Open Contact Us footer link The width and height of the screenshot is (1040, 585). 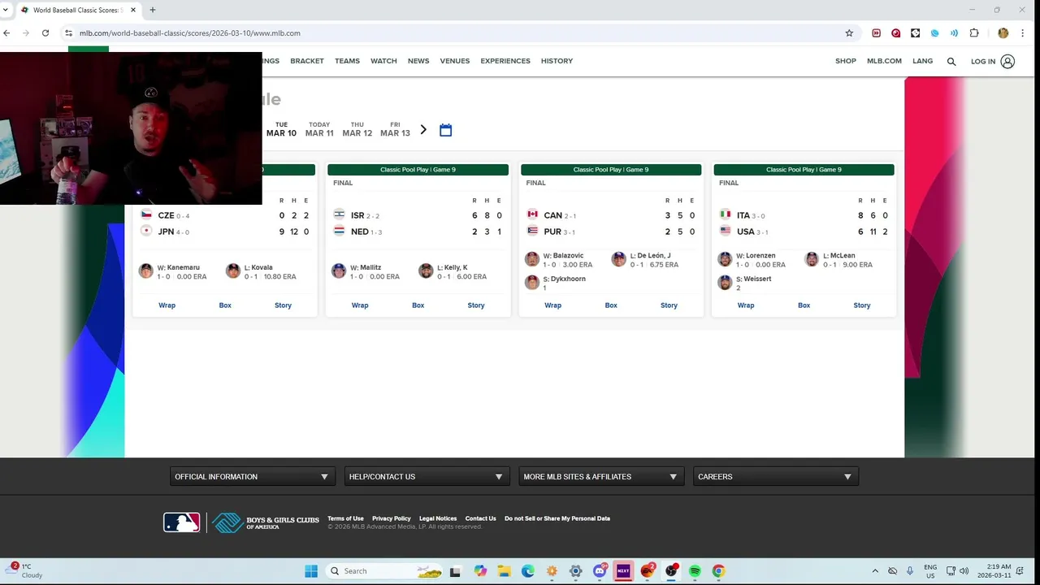pos(480,518)
